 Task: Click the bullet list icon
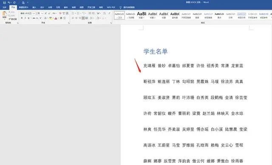pos(73,13)
